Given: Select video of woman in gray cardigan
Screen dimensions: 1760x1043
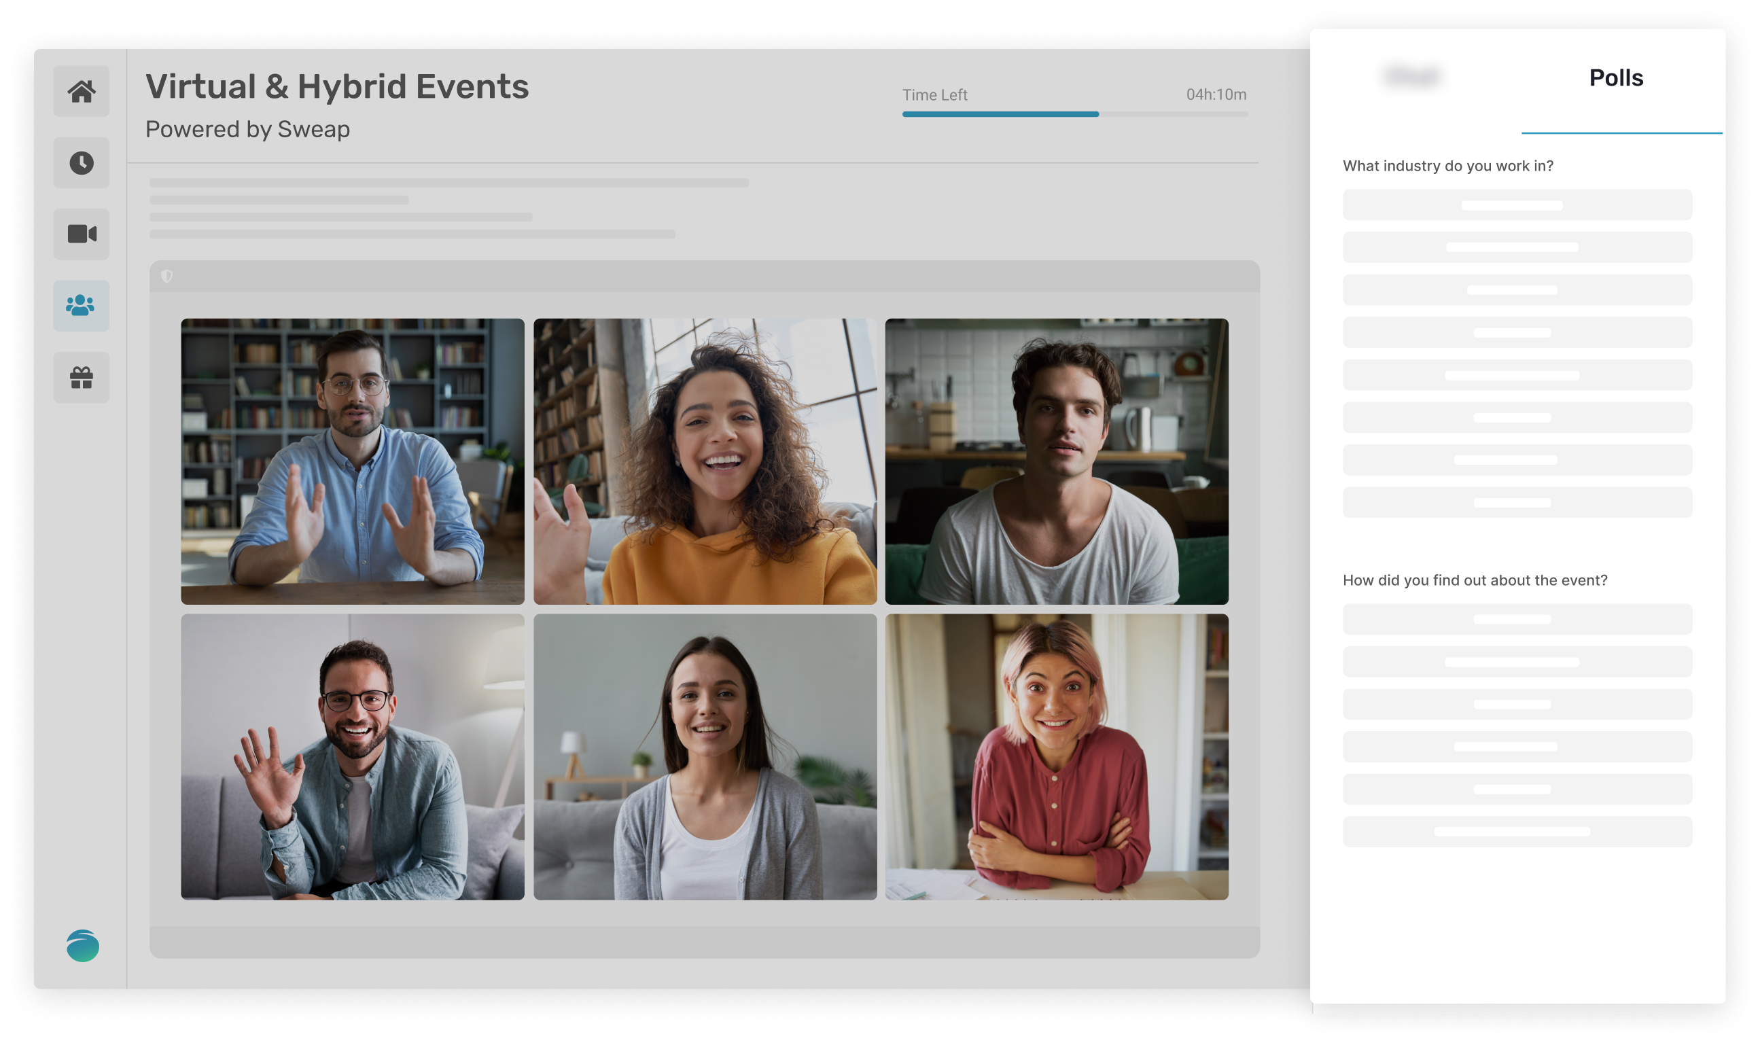Looking at the screenshot, I should click(705, 757).
